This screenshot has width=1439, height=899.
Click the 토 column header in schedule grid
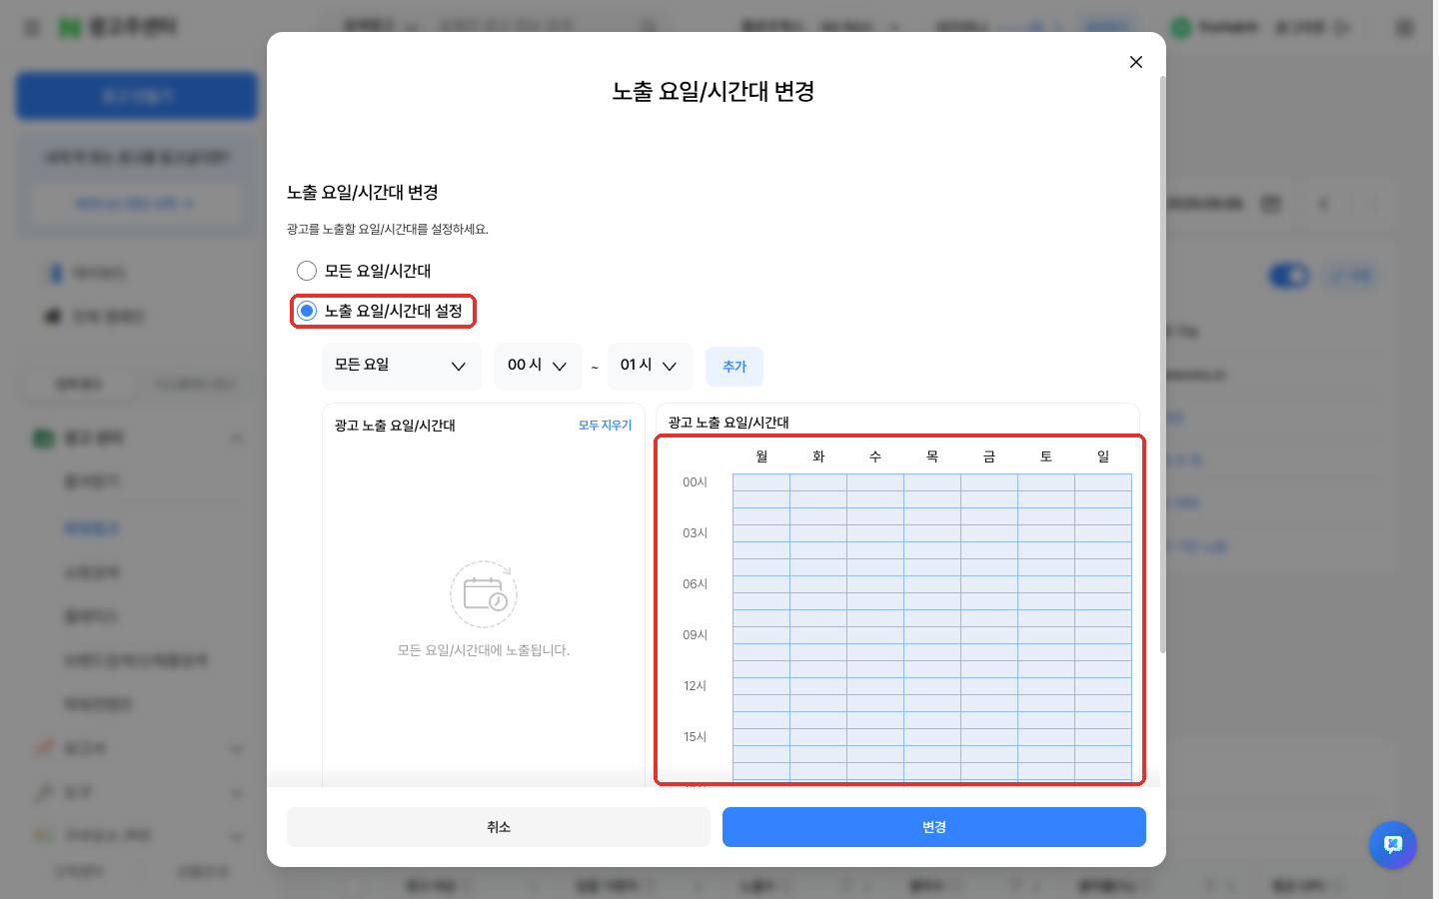point(1046,456)
